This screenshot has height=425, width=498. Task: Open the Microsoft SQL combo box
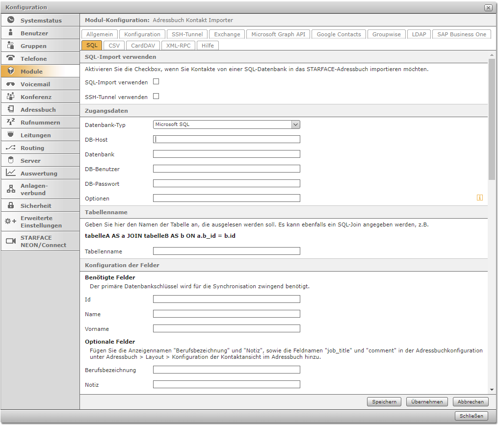pos(227,125)
